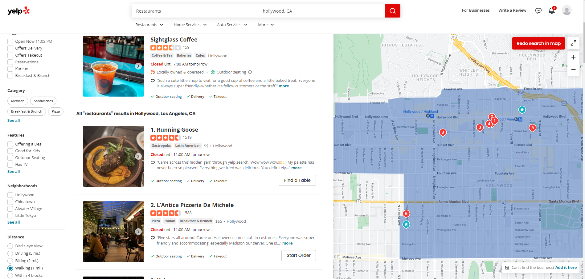
Task: Click the Yelp logo
Action: click(x=18, y=11)
